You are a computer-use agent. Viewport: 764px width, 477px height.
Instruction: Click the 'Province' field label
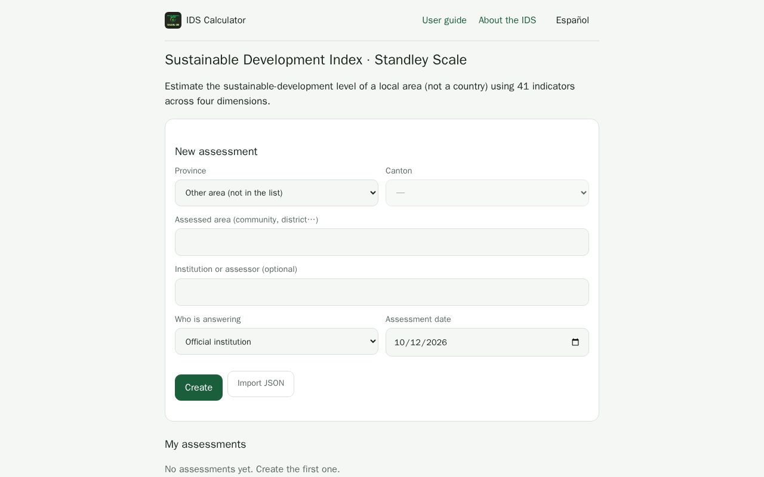[x=190, y=171]
